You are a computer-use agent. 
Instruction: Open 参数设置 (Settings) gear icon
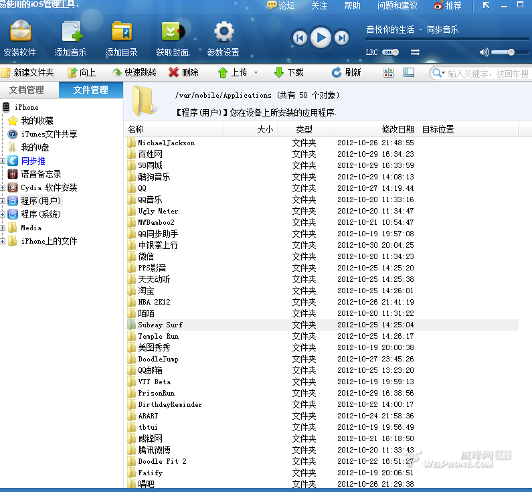tap(223, 32)
